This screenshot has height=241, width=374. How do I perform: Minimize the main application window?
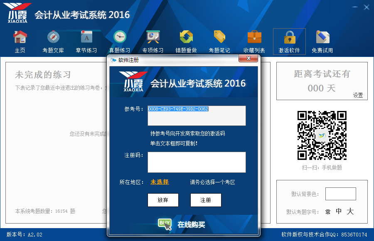(355, 7)
